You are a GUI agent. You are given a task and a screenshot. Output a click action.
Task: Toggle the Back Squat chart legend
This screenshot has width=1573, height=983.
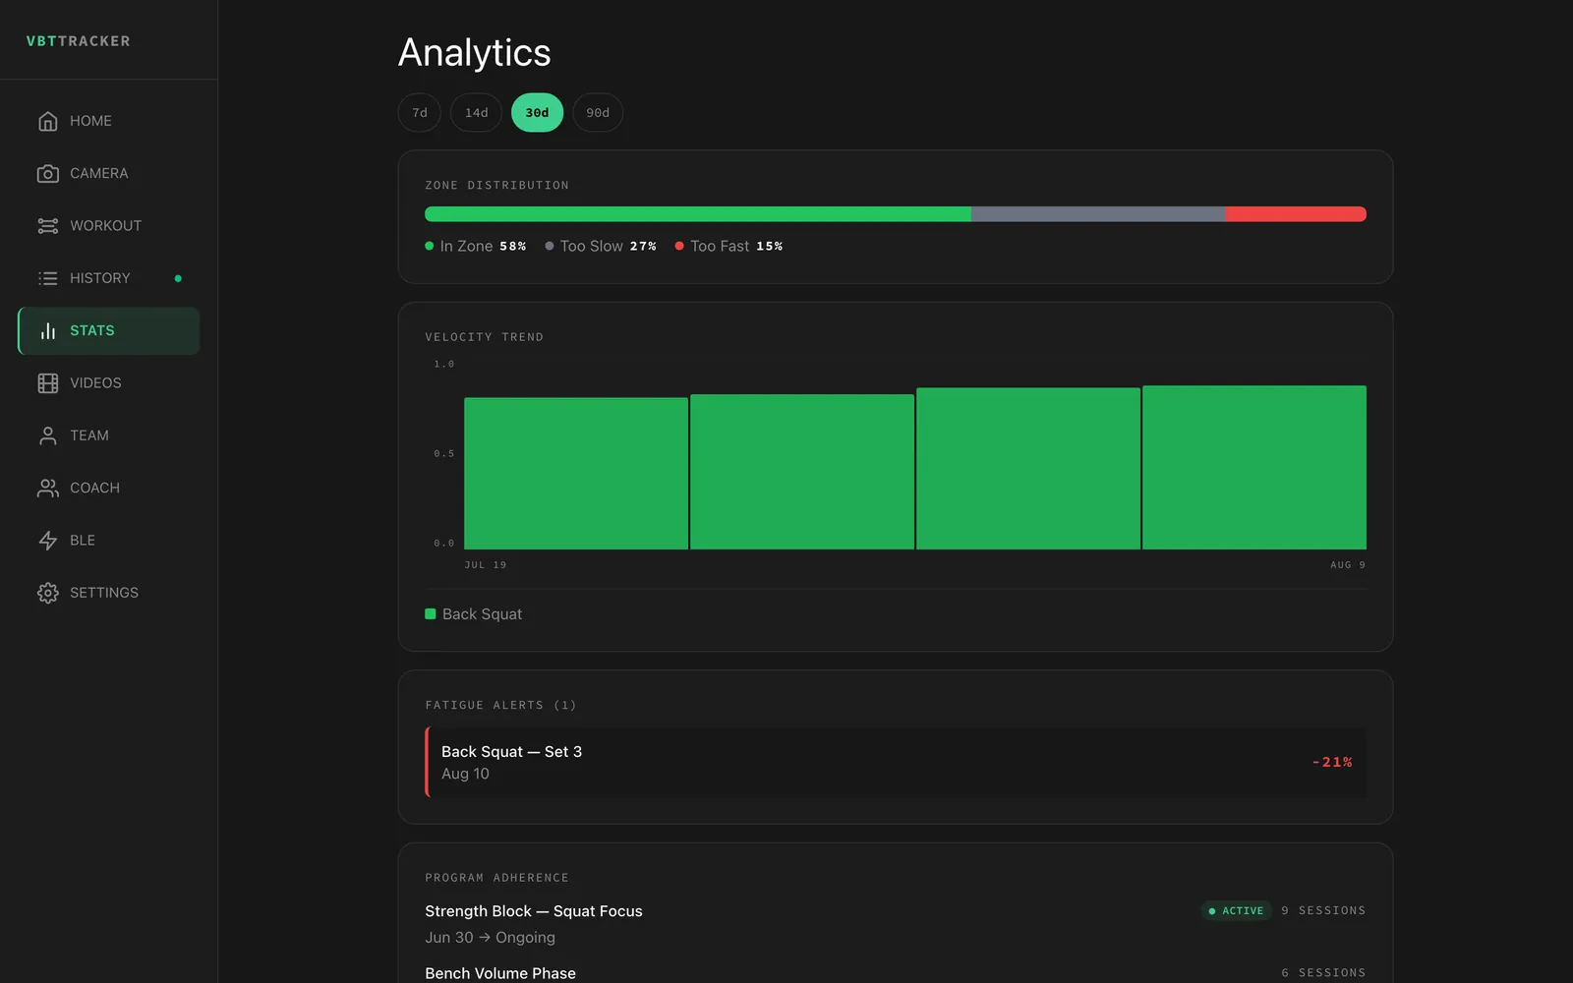474,614
